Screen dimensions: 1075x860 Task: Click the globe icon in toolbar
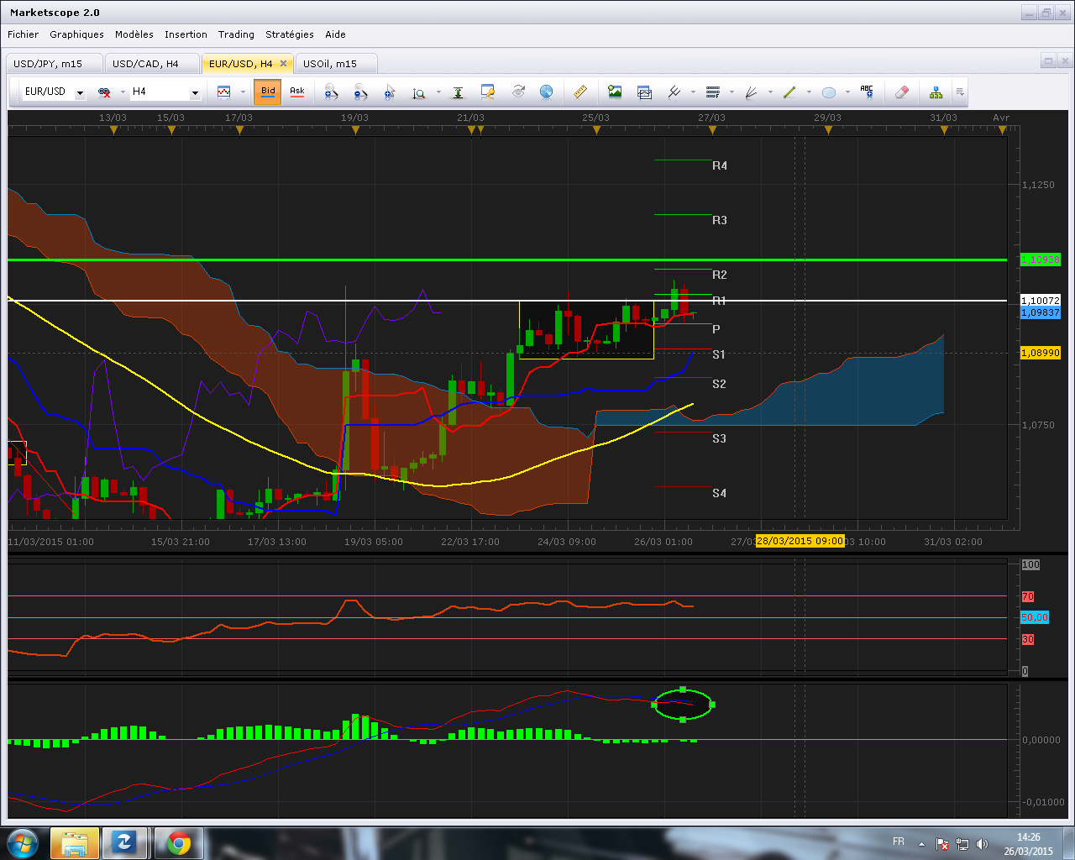tap(546, 92)
